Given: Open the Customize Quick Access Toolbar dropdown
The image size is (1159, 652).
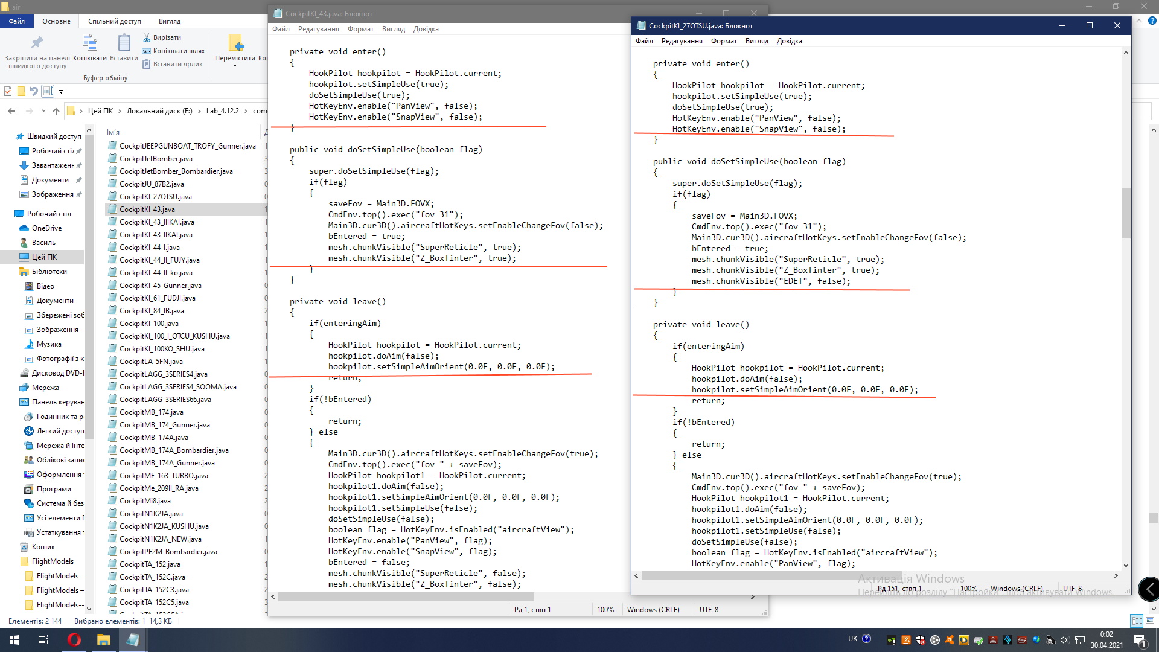Looking at the screenshot, I should [x=61, y=92].
